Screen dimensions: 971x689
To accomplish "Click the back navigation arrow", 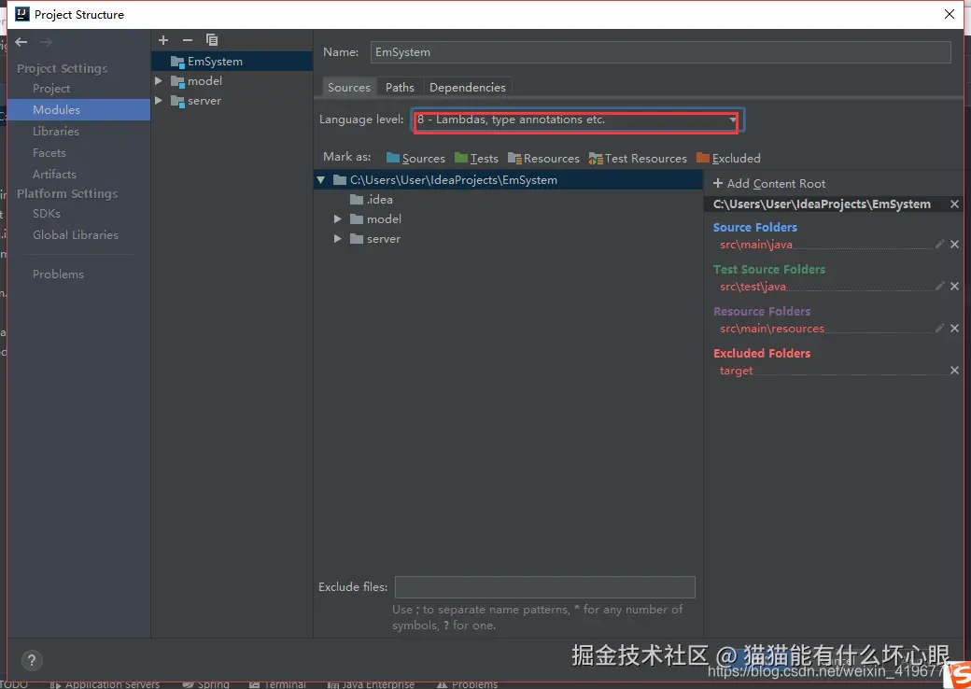I will [x=21, y=42].
